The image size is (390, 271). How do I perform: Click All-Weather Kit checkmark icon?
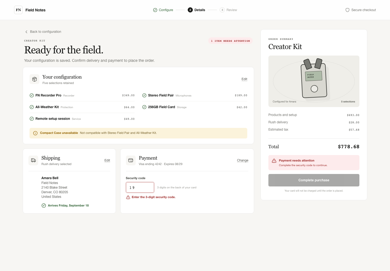32,107
